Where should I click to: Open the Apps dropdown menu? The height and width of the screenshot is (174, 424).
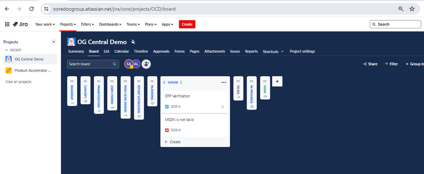(167, 24)
